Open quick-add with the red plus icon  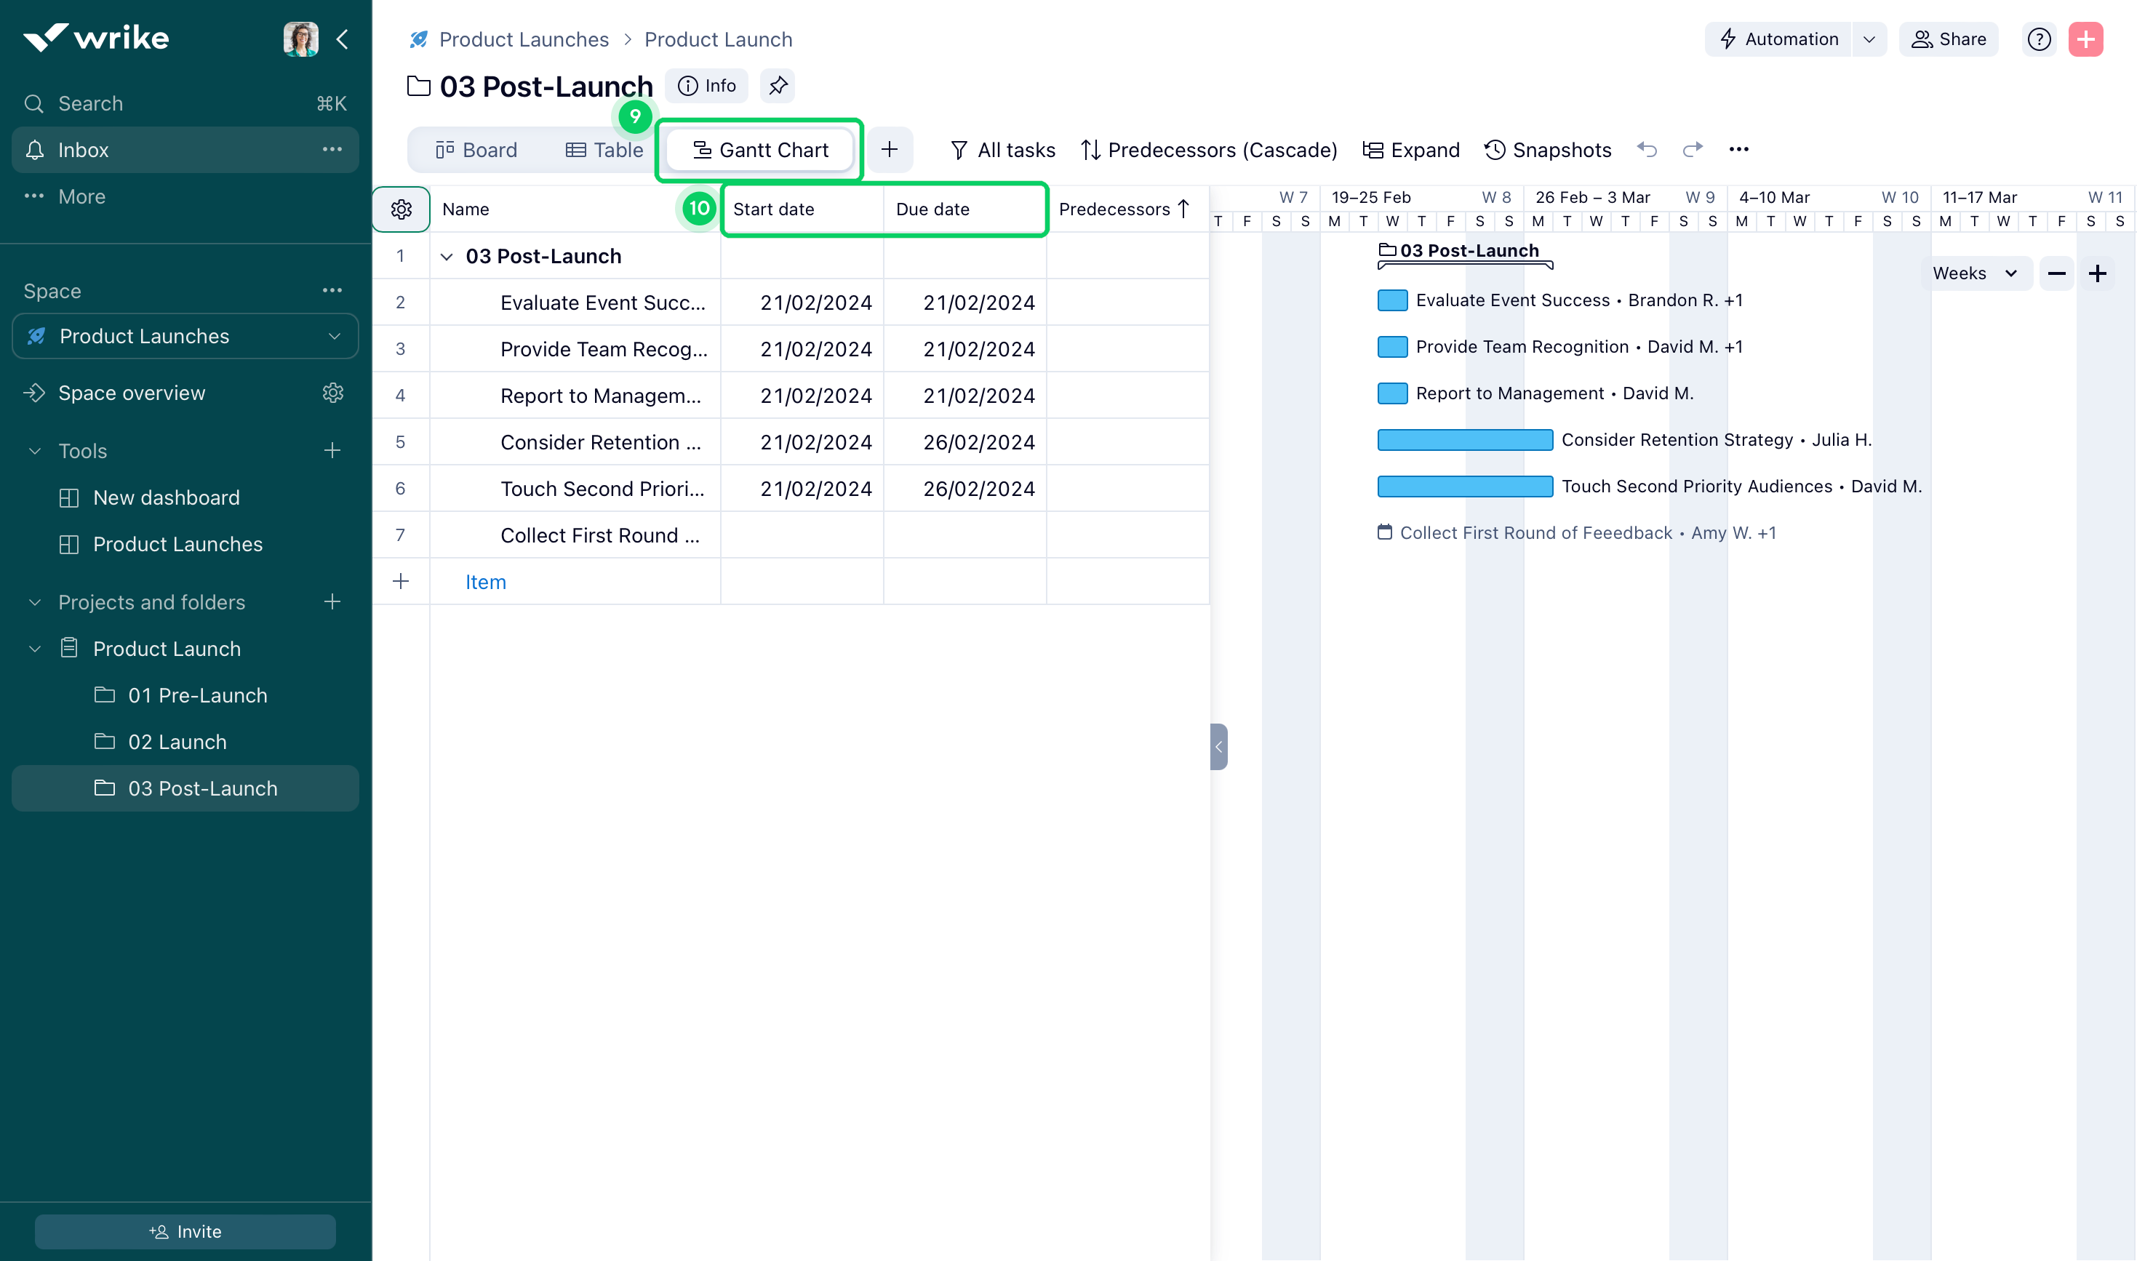pyautogui.click(x=2086, y=39)
